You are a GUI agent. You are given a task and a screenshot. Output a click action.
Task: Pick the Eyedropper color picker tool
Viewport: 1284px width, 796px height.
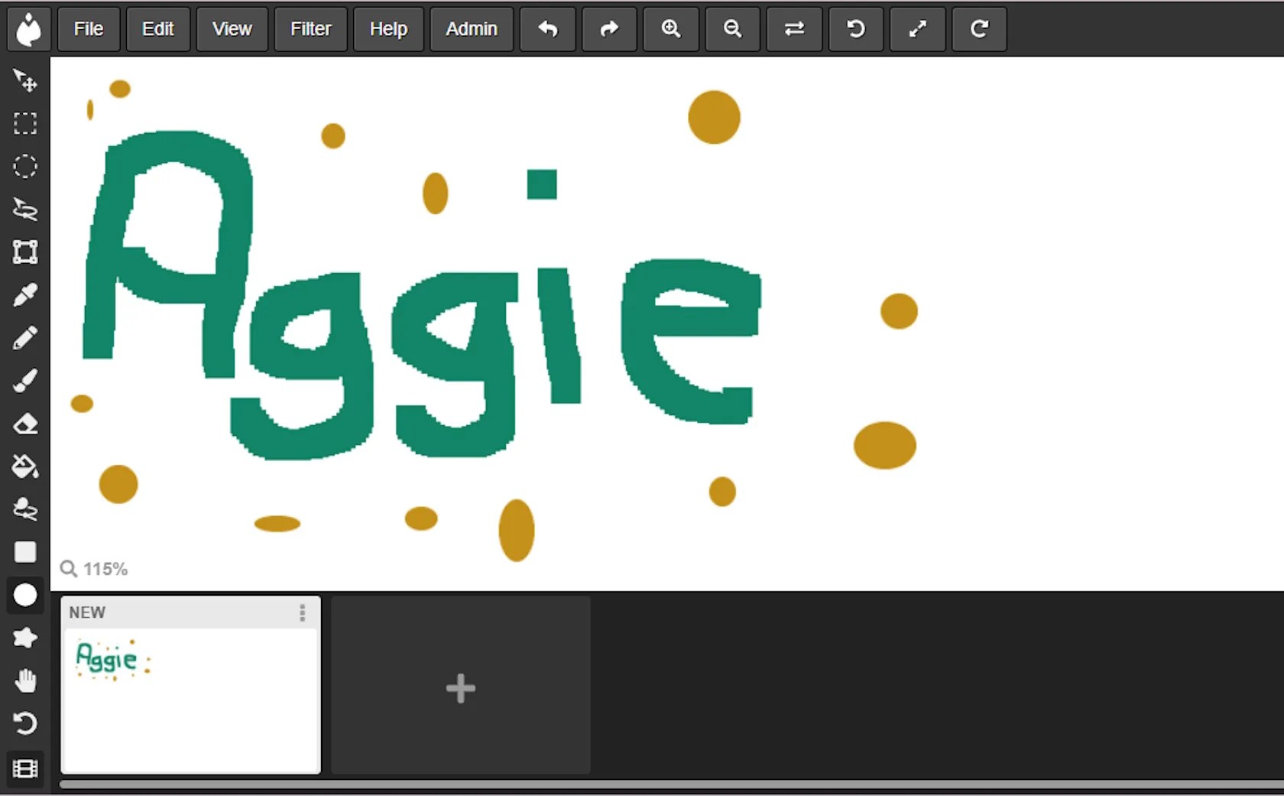click(x=25, y=295)
